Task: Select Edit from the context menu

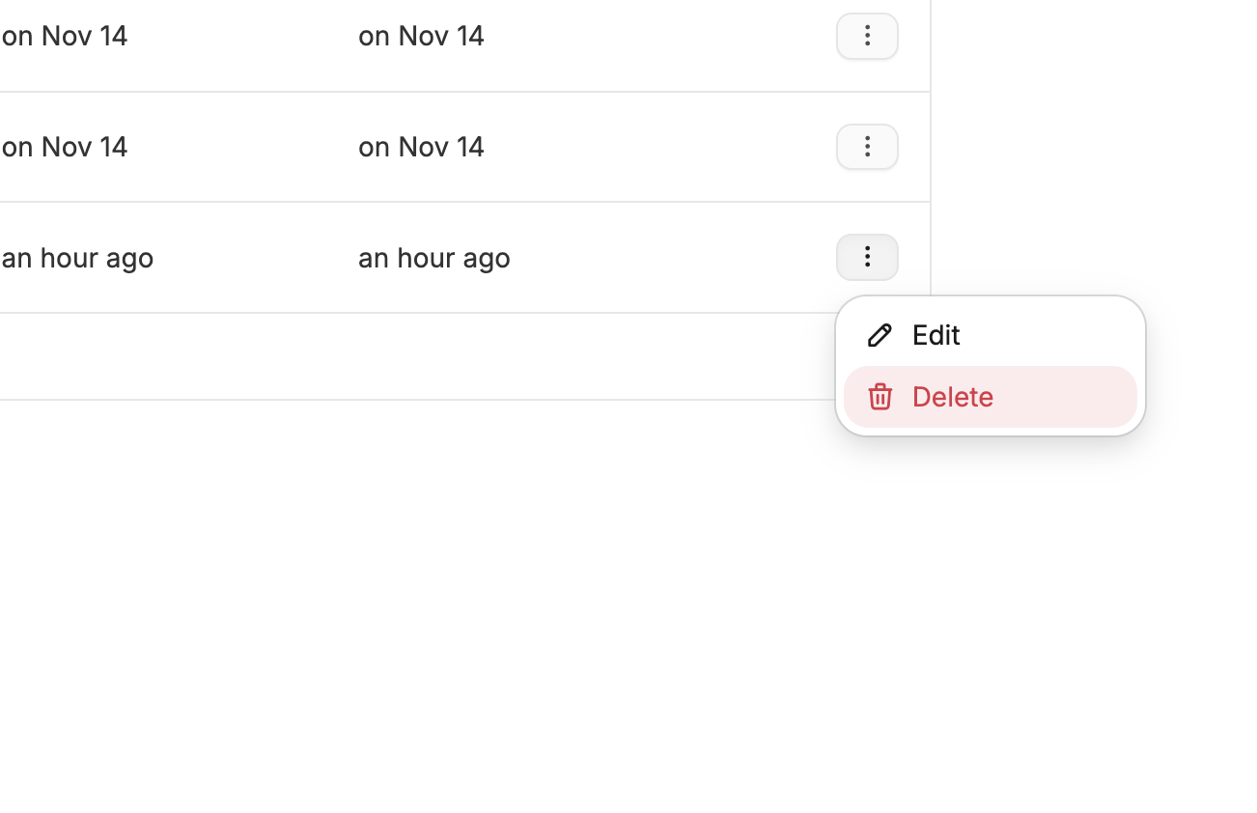Action: 935,335
